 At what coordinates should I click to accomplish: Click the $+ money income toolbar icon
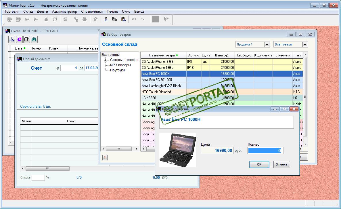pyautogui.click(x=27, y=19)
